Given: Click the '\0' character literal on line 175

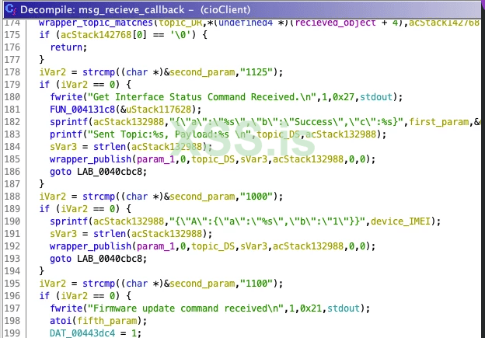Looking at the screenshot, I should 180,35.
